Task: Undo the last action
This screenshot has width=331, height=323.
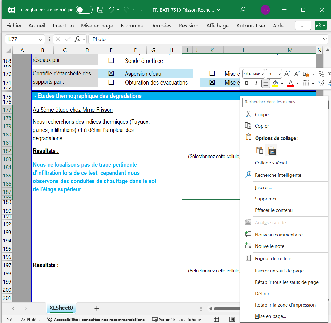Action: (x=111, y=10)
